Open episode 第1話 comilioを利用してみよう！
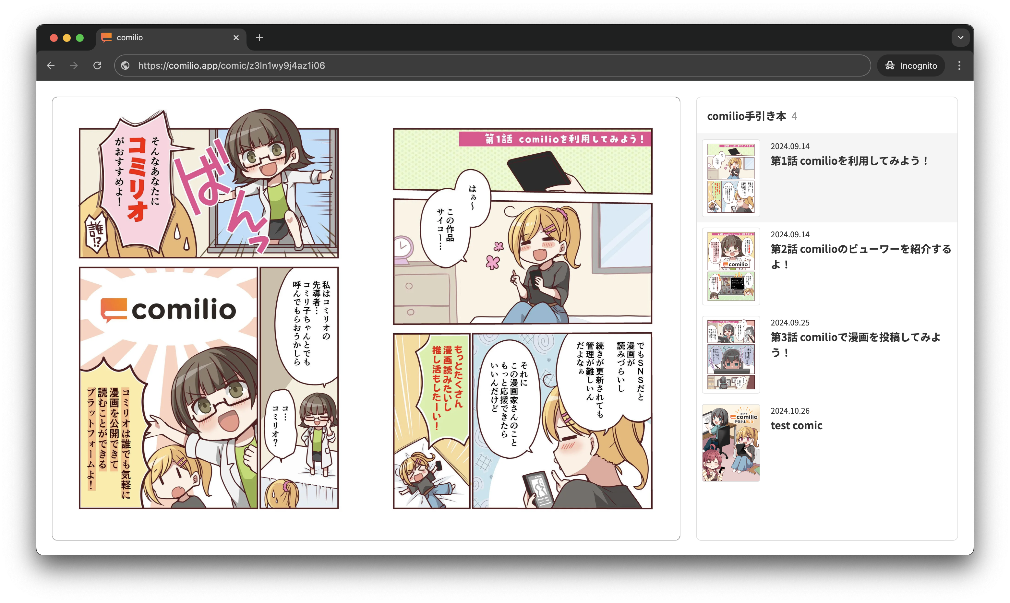1010x603 pixels. click(849, 161)
